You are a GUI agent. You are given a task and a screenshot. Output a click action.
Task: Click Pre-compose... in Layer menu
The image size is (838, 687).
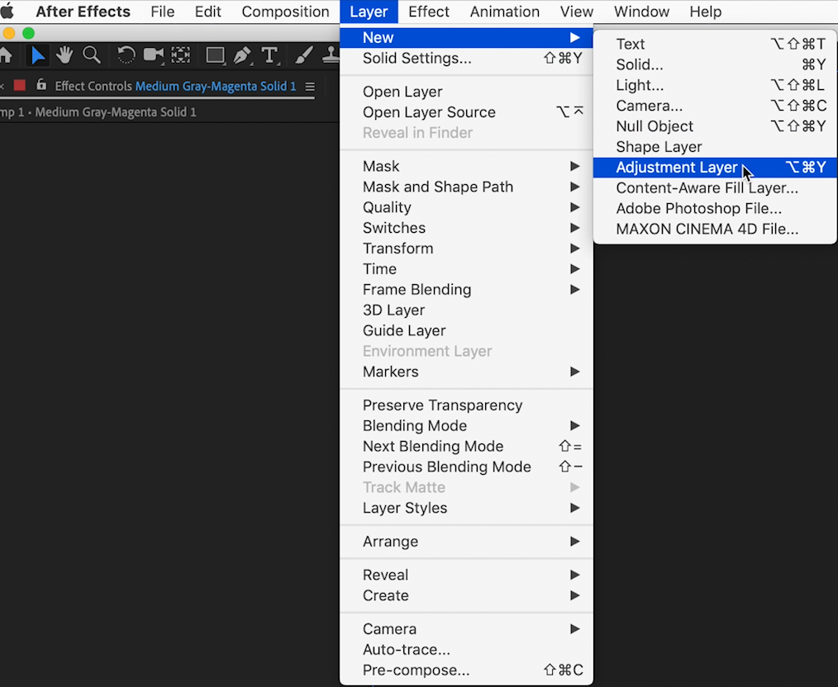[x=416, y=670]
